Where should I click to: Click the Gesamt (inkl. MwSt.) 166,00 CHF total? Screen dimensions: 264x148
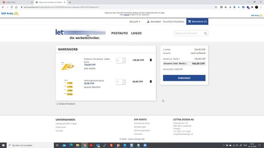pos(184,64)
